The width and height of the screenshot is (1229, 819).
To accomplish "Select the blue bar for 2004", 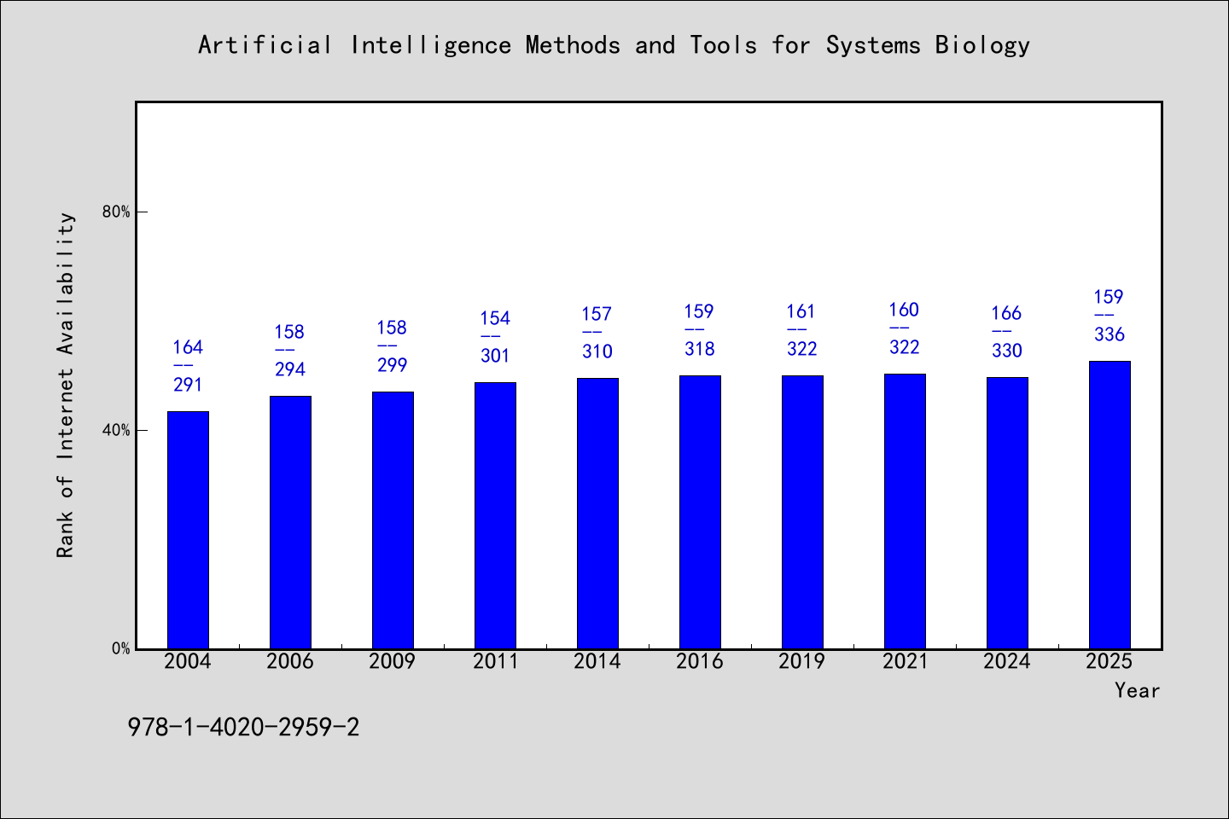I will (188, 530).
